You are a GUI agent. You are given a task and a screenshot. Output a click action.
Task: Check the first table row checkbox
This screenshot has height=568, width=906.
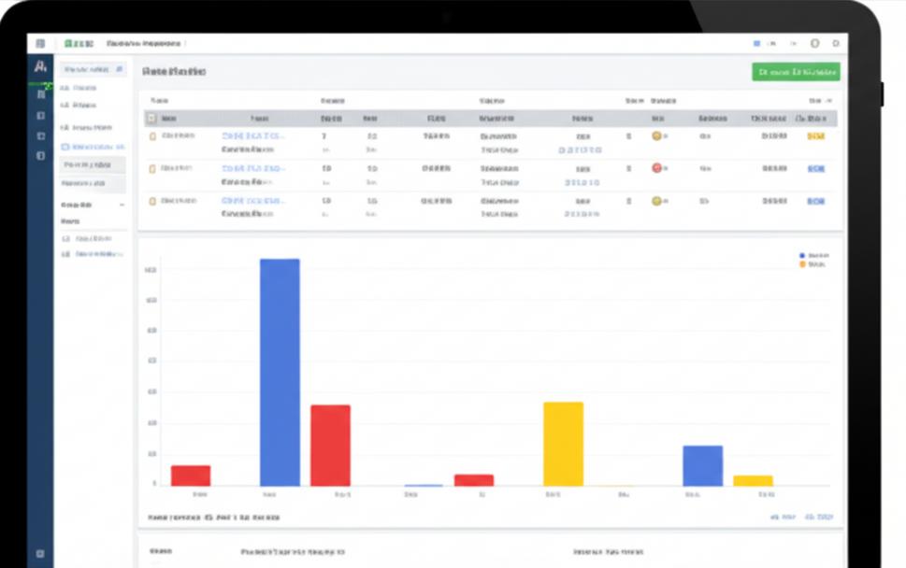(x=152, y=136)
